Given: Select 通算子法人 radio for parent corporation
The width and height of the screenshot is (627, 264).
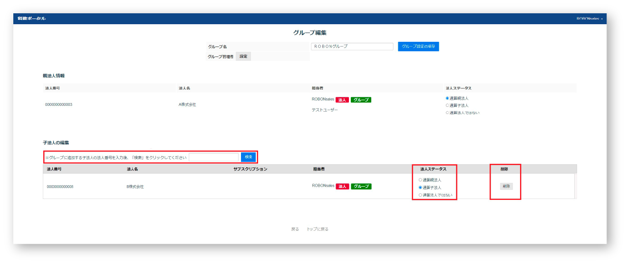Looking at the screenshot, I should pos(447,105).
